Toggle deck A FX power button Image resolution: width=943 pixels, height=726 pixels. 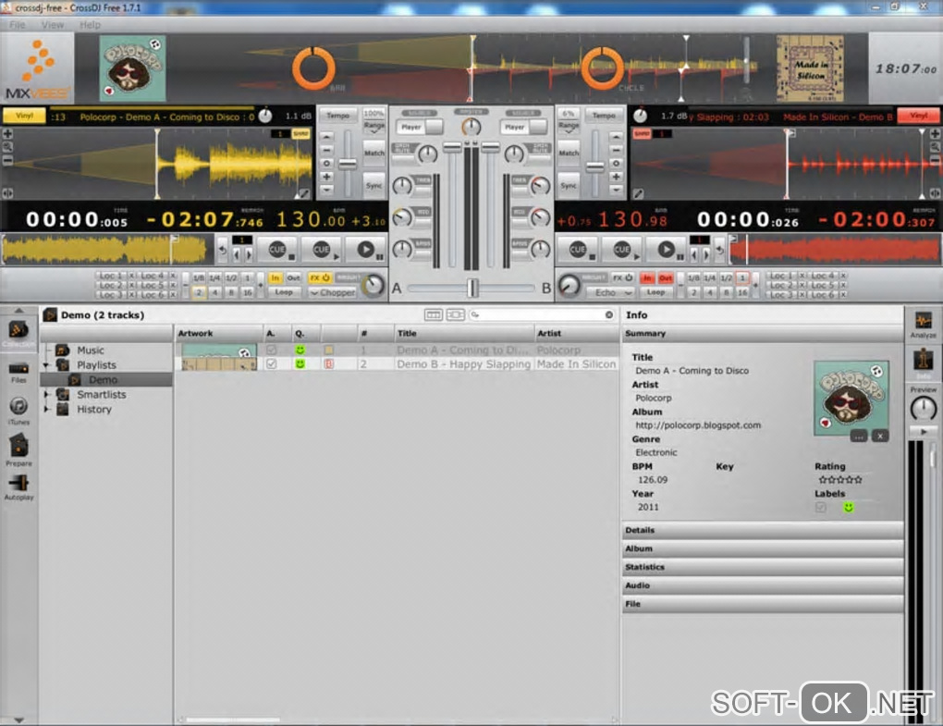320,277
